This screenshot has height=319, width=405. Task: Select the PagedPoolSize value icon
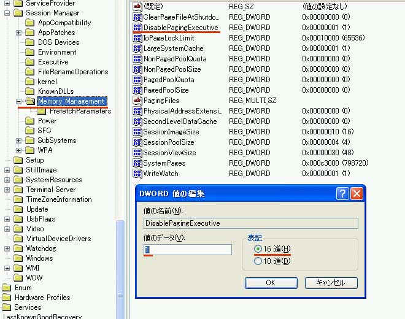click(x=137, y=90)
